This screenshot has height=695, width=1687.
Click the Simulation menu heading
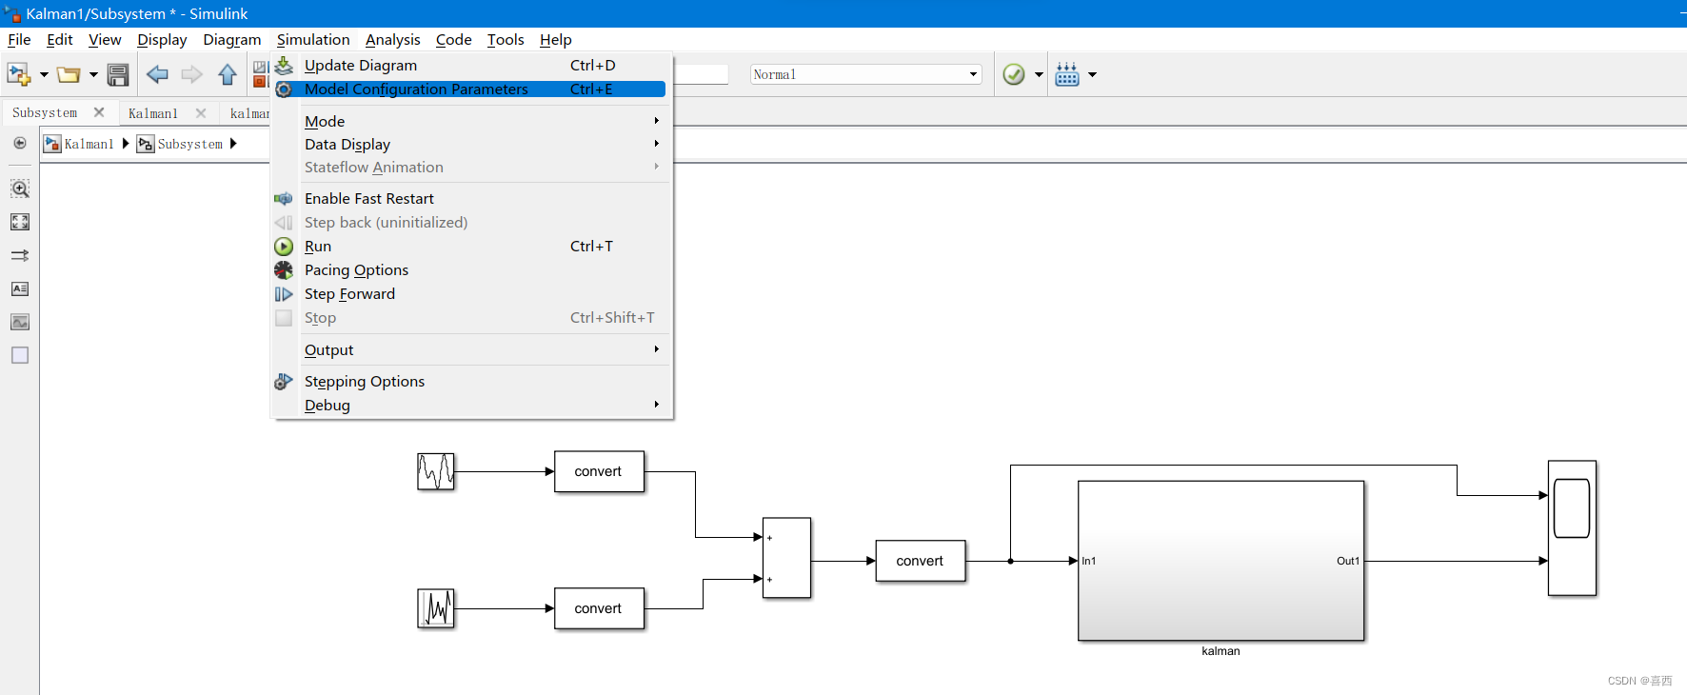coord(313,39)
